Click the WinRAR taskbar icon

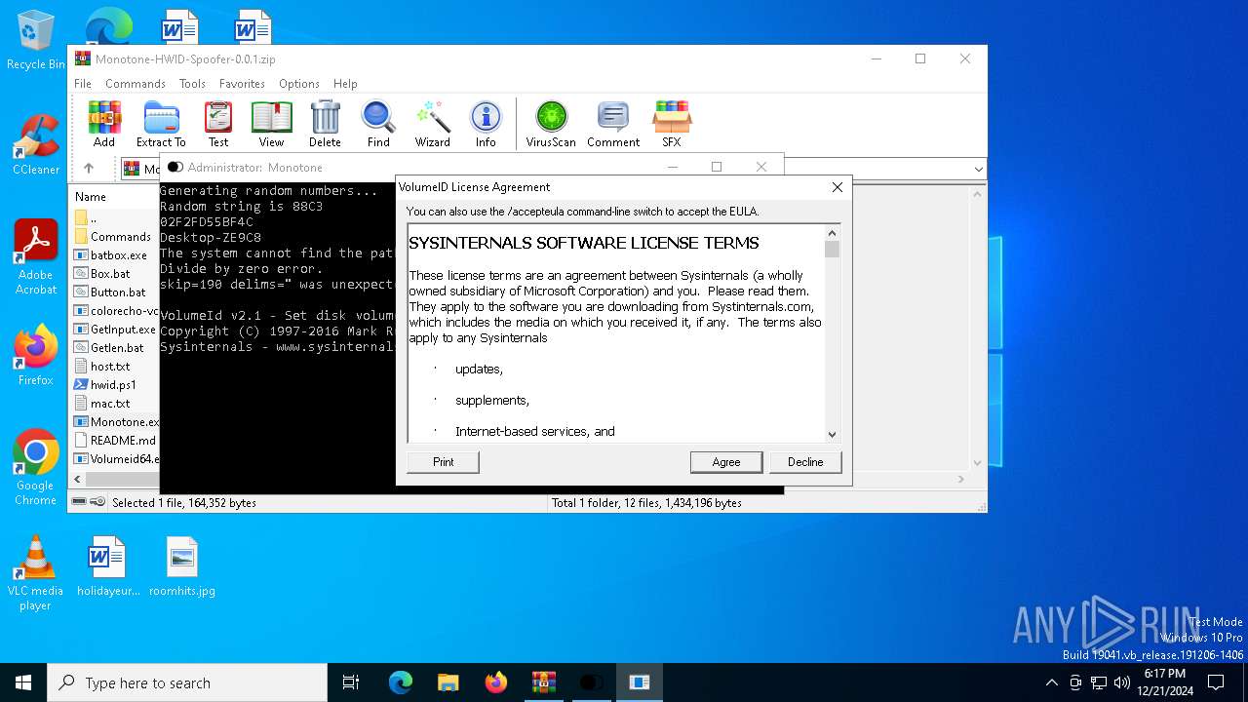[x=543, y=682]
